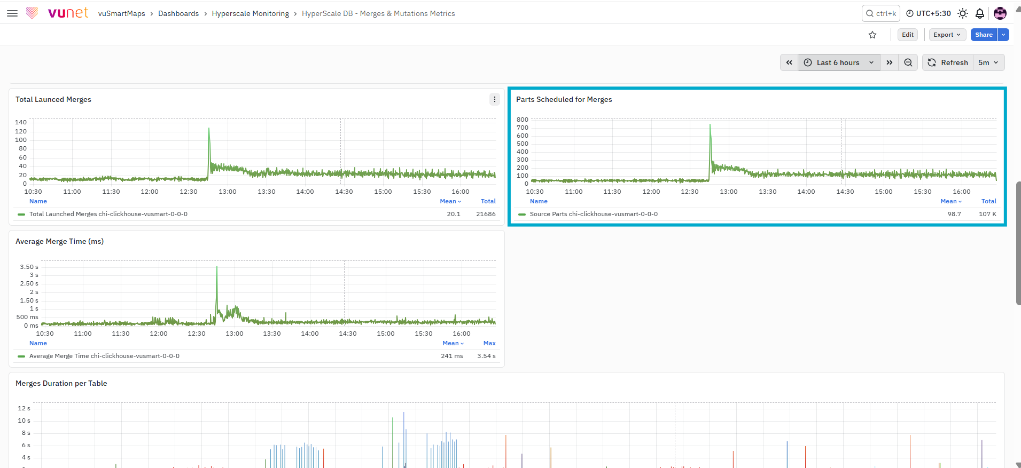
Task: Open the Export dropdown
Action: 947,35
